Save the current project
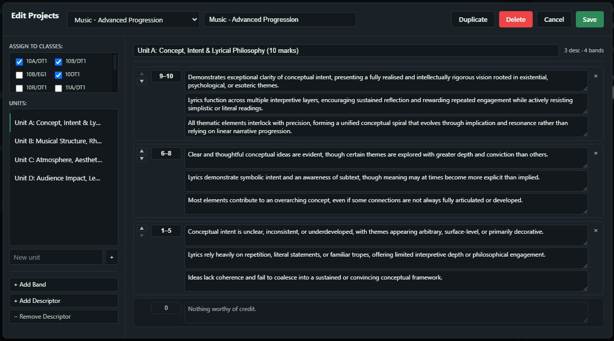Viewport: 614px width, 341px height. click(x=590, y=19)
